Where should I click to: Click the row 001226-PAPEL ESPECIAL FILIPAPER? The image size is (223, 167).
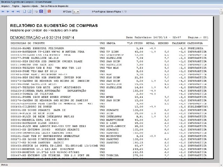pyautogui.click(x=107, y=48)
